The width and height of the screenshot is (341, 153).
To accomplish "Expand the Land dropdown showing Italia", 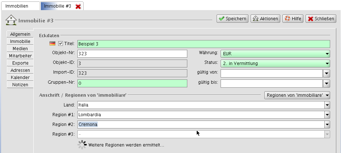I will coord(327,105).
